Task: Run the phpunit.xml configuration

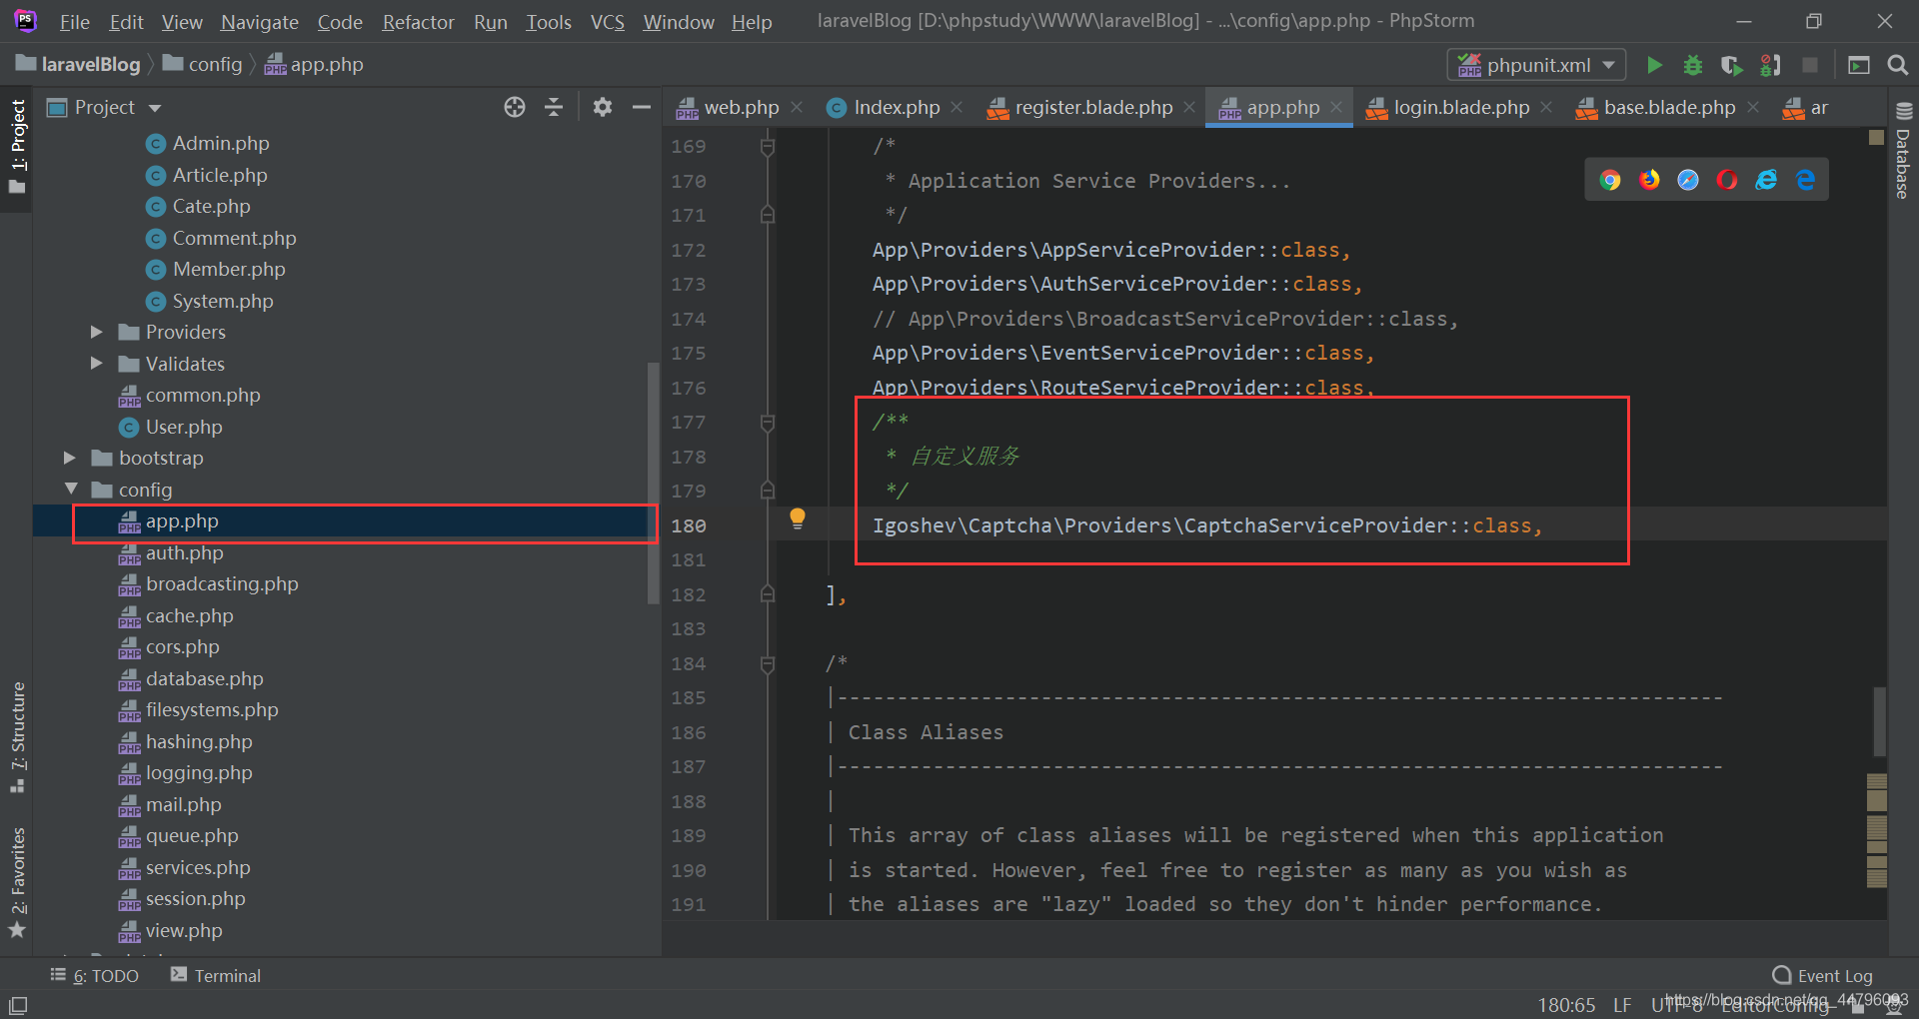Action: 1654,65
